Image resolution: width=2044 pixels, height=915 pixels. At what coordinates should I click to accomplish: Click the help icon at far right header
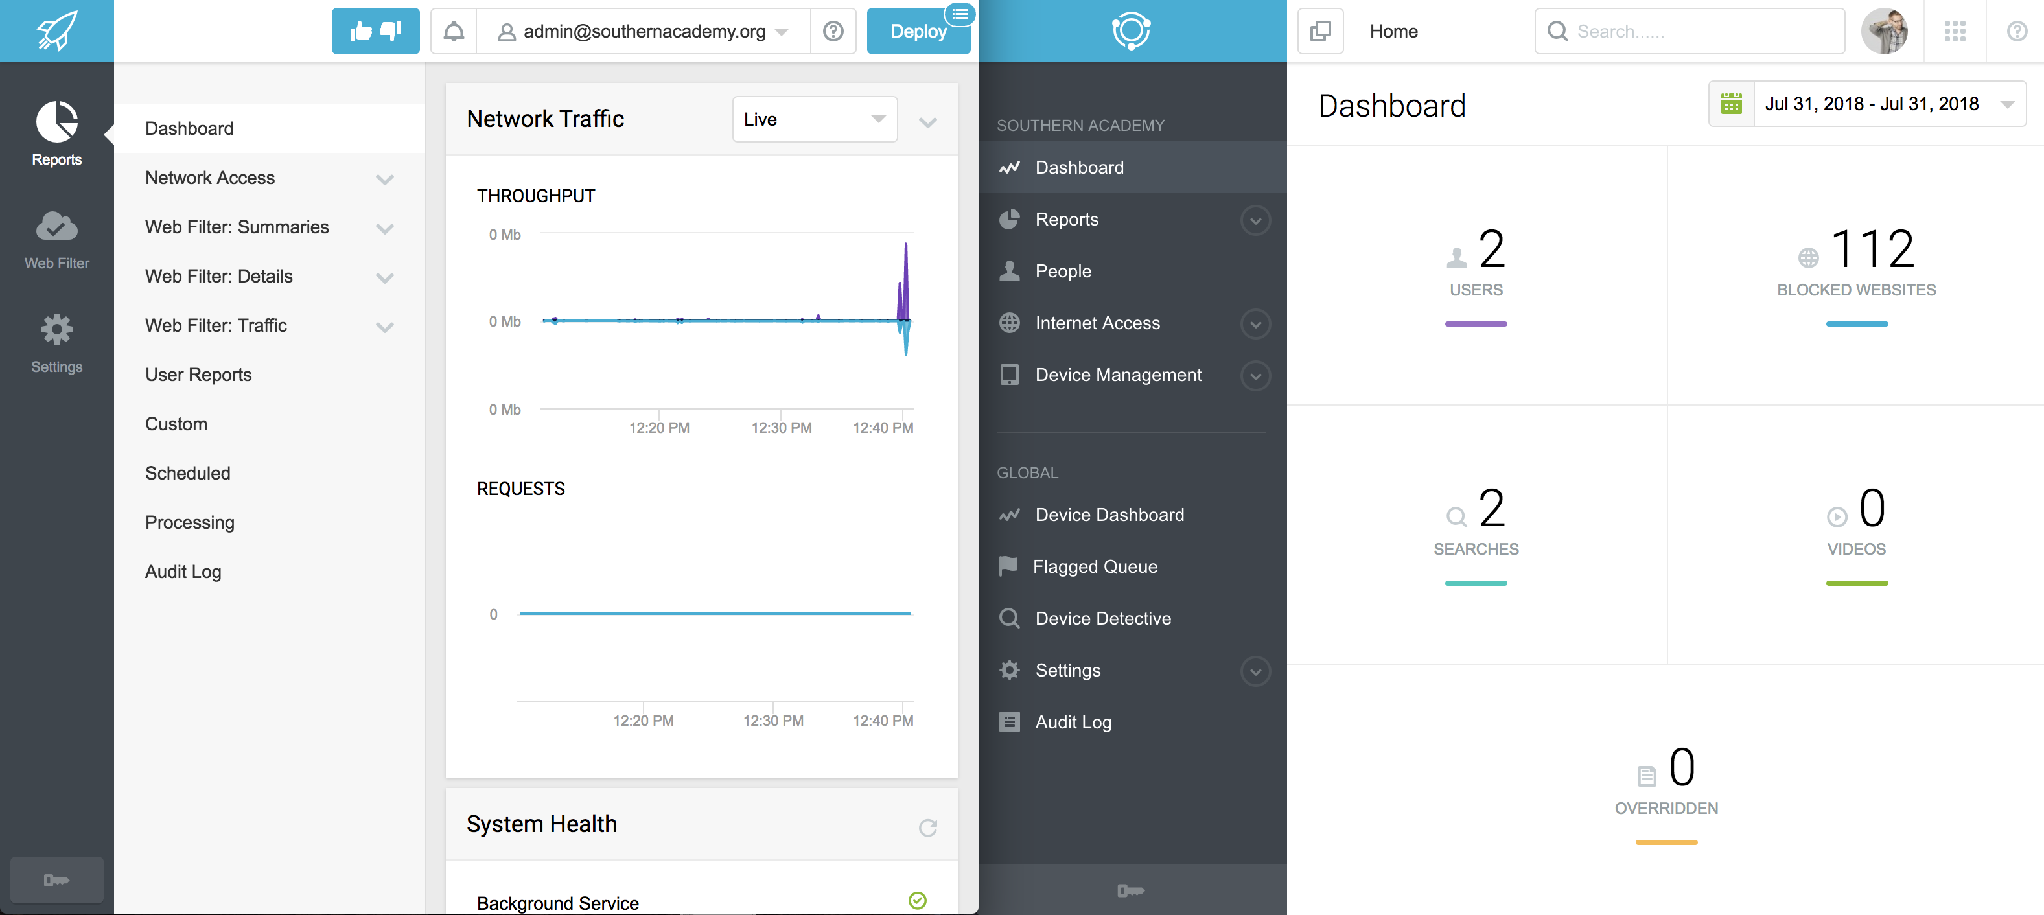(x=2017, y=31)
